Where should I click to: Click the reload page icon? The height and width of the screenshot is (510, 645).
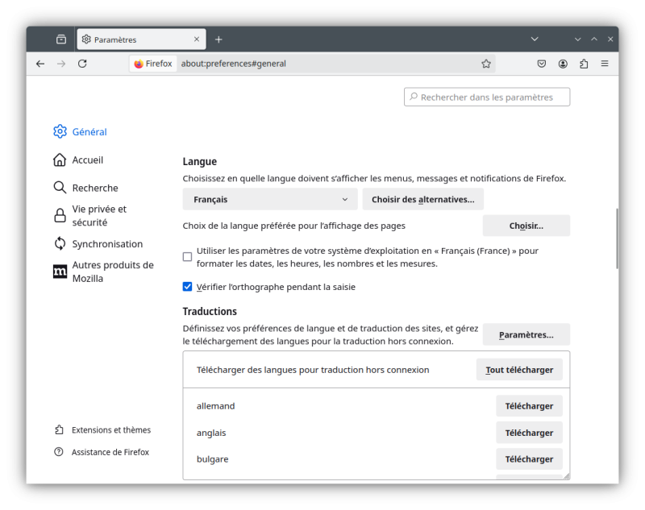pyautogui.click(x=82, y=64)
